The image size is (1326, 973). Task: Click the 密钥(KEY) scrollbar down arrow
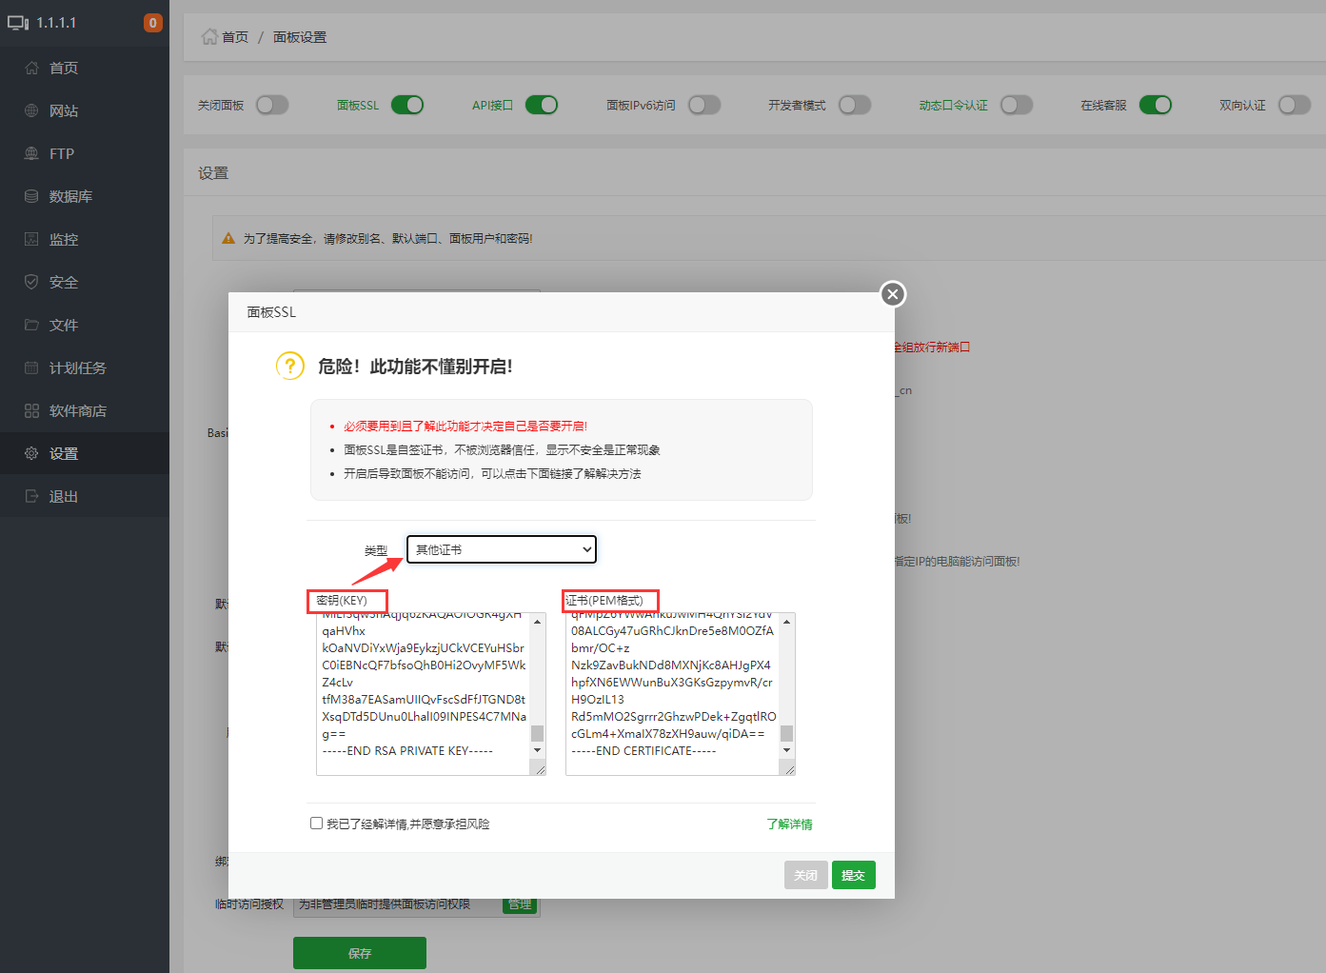click(x=538, y=750)
